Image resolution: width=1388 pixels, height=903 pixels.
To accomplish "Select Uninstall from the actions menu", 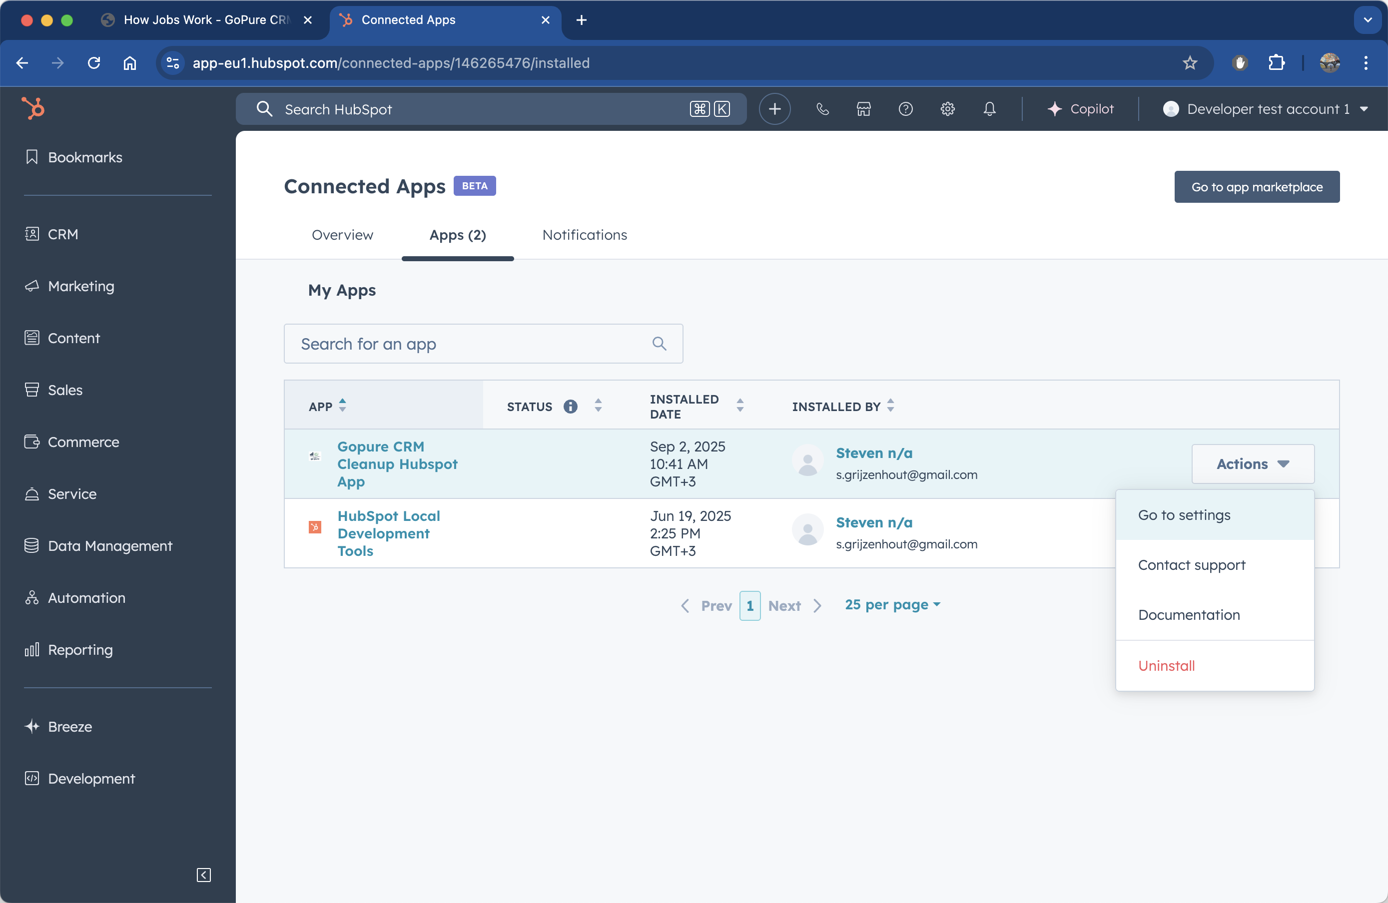I will pos(1166,666).
